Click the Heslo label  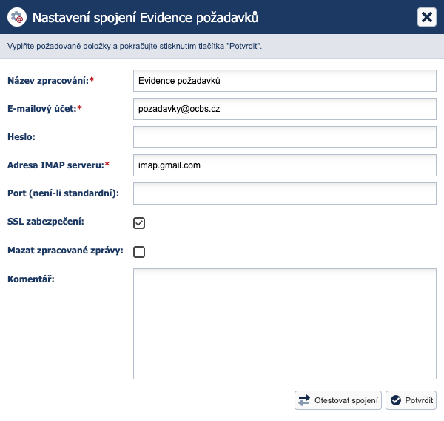tap(21, 136)
